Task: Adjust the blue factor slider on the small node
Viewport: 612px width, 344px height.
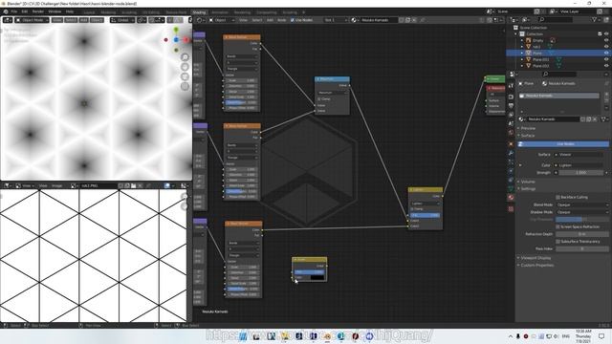Action: (x=309, y=271)
